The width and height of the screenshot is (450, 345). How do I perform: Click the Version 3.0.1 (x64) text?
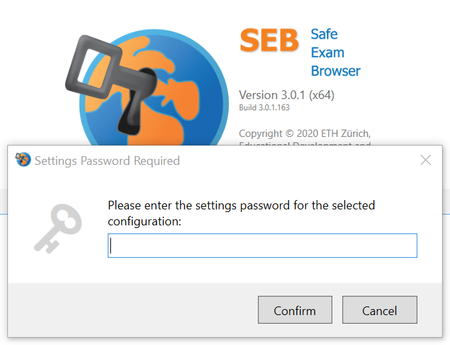(x=286, y=95)
